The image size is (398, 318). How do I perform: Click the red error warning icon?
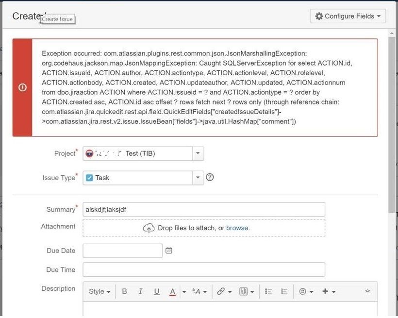coord(22,87)
